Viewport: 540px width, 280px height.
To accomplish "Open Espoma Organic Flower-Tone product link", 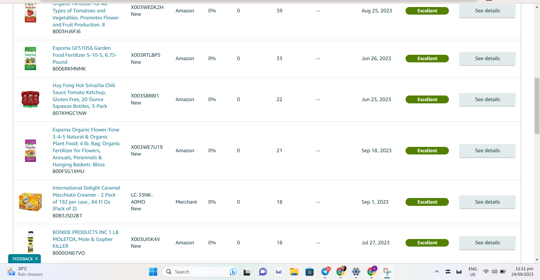I will point(86,147).
